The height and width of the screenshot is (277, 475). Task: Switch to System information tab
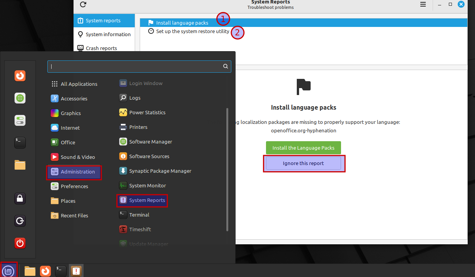pyautogui.click(x=104, y=34)
